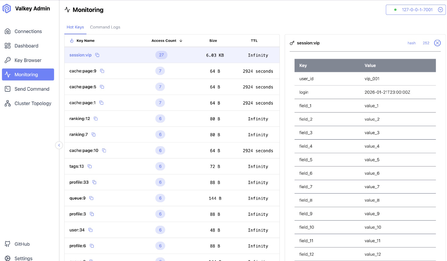The height and width of the screenshot is (261, 447).
Task: Open the ranking:12 key details
Action: (x=80, y=118)
